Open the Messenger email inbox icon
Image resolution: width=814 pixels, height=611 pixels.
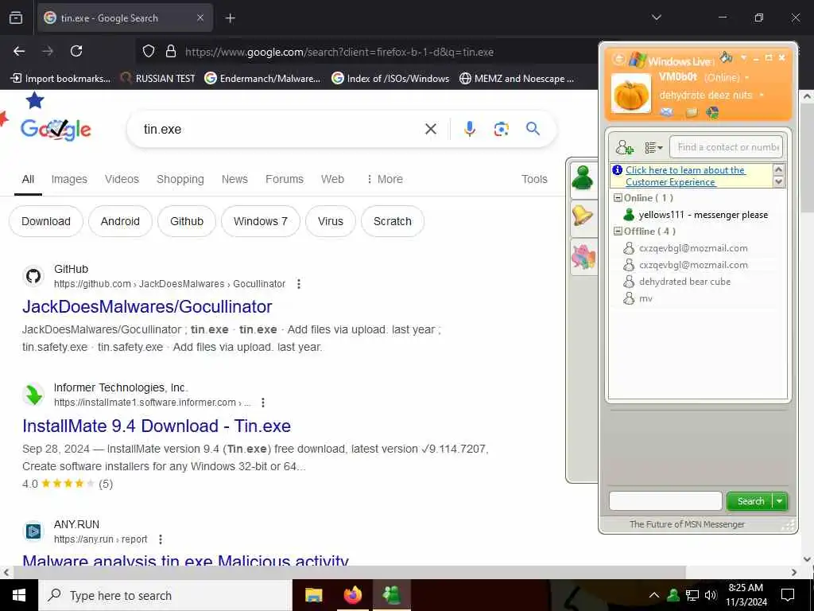(667, 112)
